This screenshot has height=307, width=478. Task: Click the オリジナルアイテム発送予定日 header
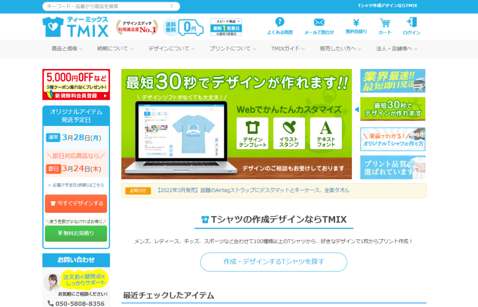click(76, 116)
